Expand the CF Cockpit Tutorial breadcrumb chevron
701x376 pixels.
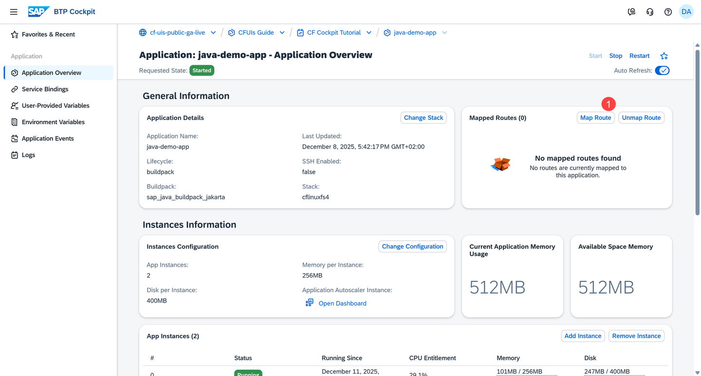point(369,33)
